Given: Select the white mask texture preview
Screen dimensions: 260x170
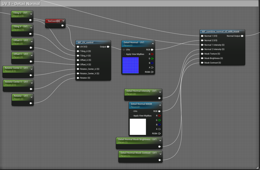Looking at the screenshot, I should 138,127.
